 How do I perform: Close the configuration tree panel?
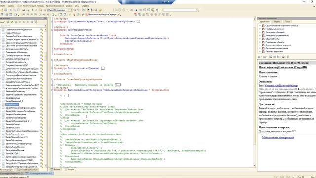[45, 18]
